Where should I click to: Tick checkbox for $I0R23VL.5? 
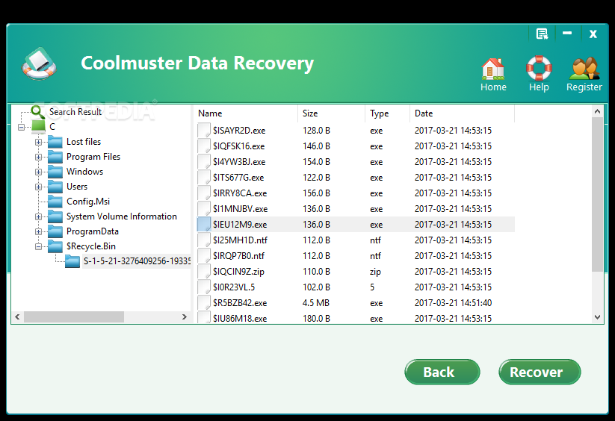click(204, 287)
